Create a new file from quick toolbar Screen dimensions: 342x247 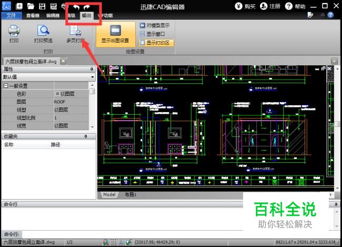pyautogui.click(x=19, y=6)
